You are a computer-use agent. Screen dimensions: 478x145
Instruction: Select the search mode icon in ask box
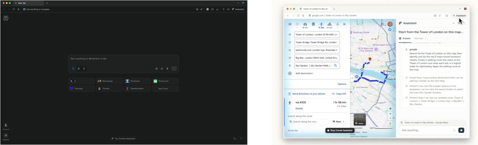[73, 68]
